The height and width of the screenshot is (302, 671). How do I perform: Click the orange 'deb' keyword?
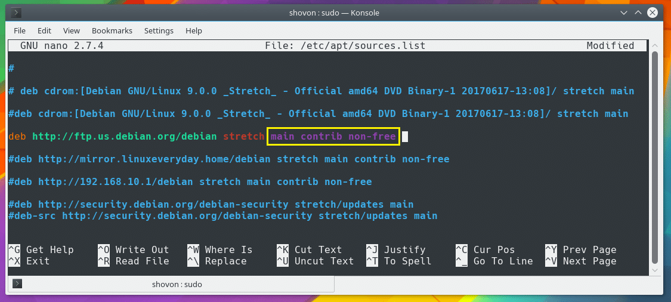[17, 137]
